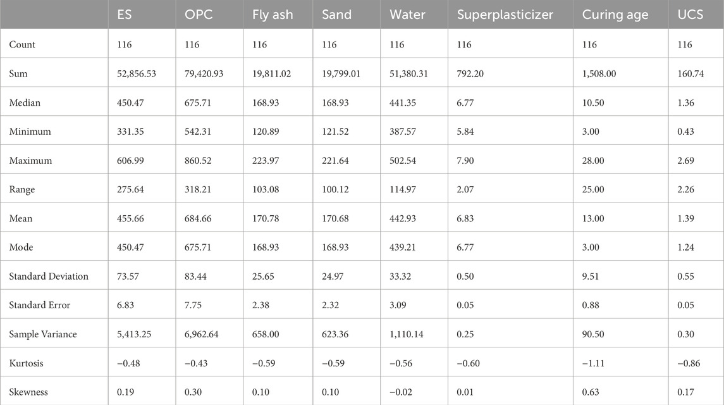This screenshot has width=724, height=405.
Task: Select the OPC column header
Action: coord(198,15)
